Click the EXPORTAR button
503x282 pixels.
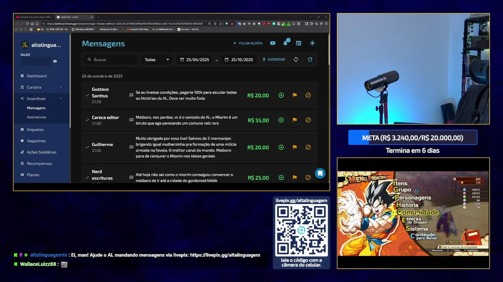(x=274, y=60)
